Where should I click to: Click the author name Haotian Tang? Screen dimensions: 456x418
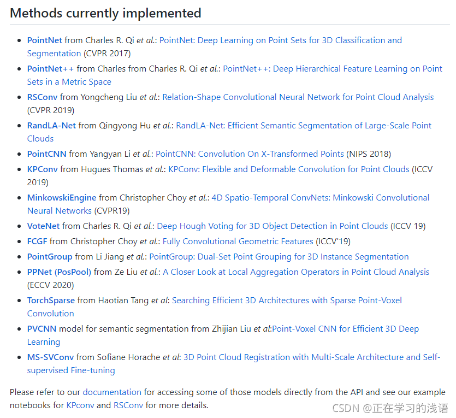tap(123, 301)
